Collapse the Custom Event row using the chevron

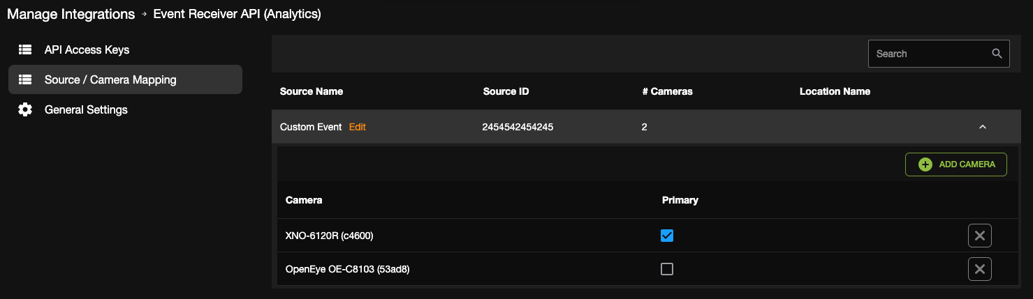[983, 127]
